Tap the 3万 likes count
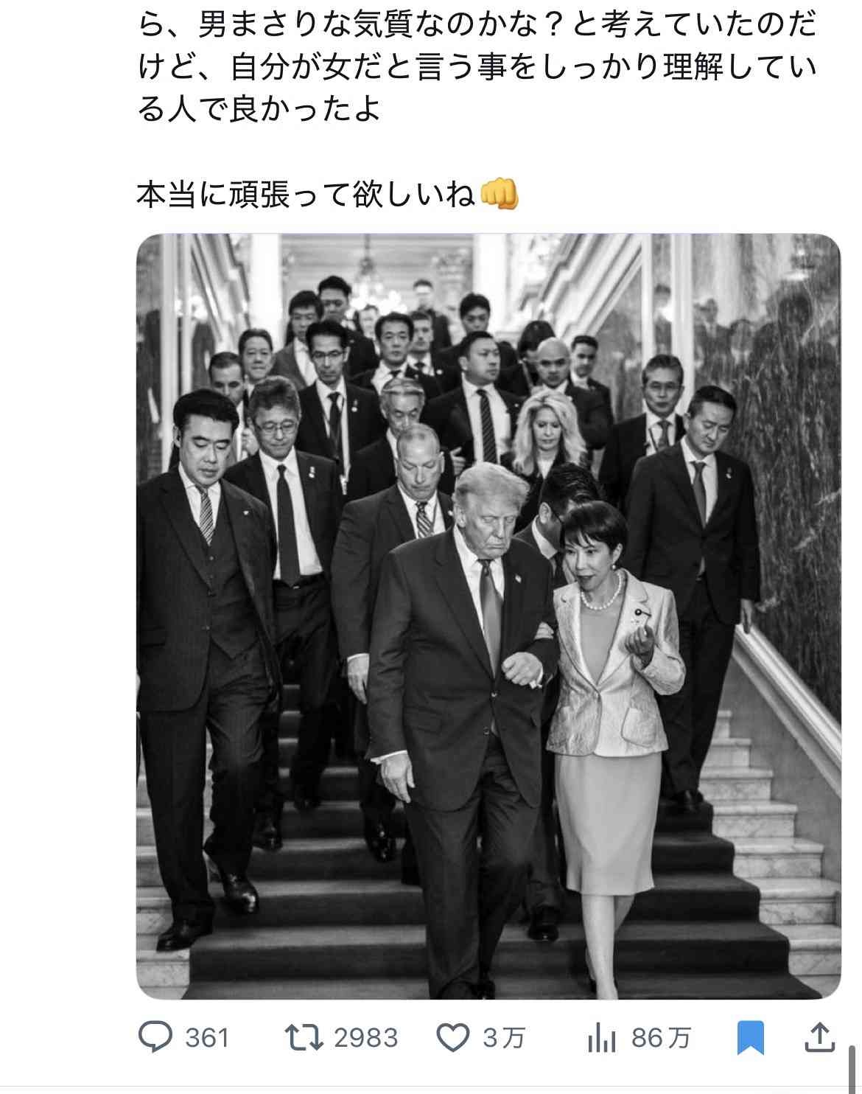Image resolution: width=862 pixels, height=1094 pixels. click(504, 1039)
